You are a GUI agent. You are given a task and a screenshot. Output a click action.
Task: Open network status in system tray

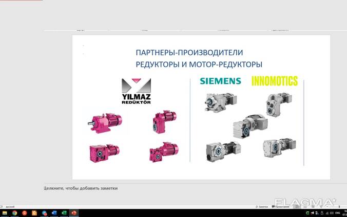tap(327, 213)
